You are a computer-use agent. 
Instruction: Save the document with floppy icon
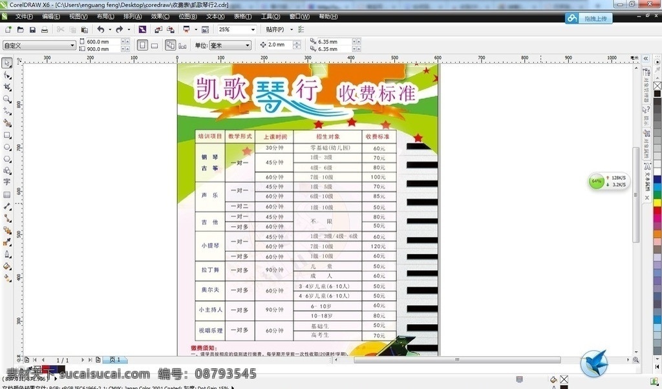[32, 30]
